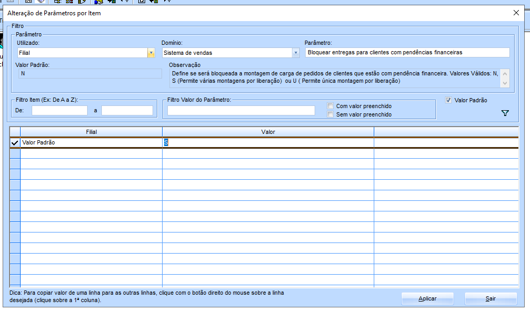
Task: Enable the Sem valor preenchido checkbox
Action: point(330,114)
